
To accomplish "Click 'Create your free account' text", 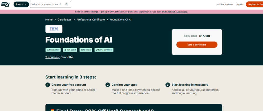I will point(69,85).
